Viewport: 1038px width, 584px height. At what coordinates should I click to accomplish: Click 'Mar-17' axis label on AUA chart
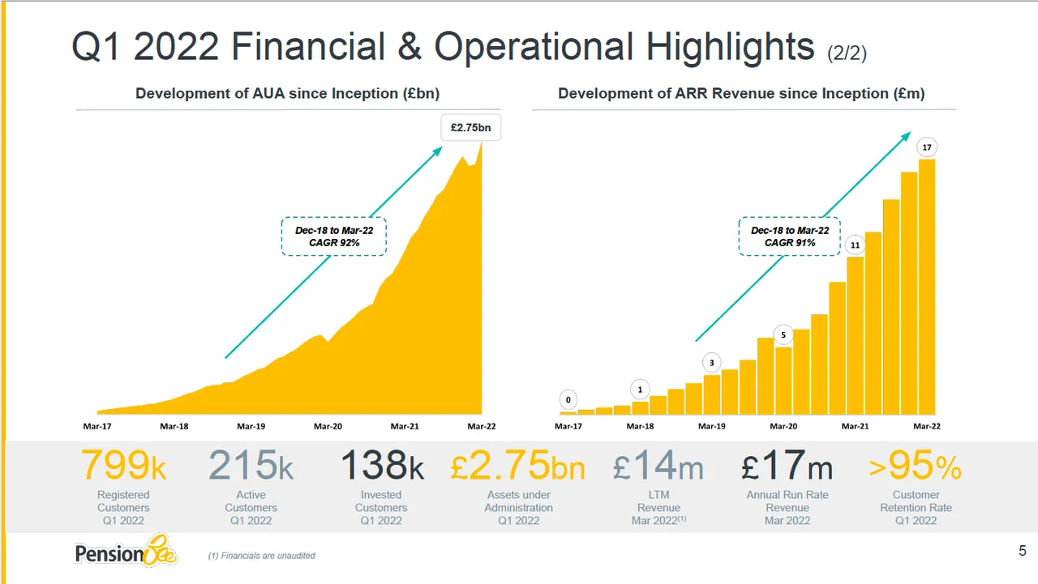(x=98, y=425)
